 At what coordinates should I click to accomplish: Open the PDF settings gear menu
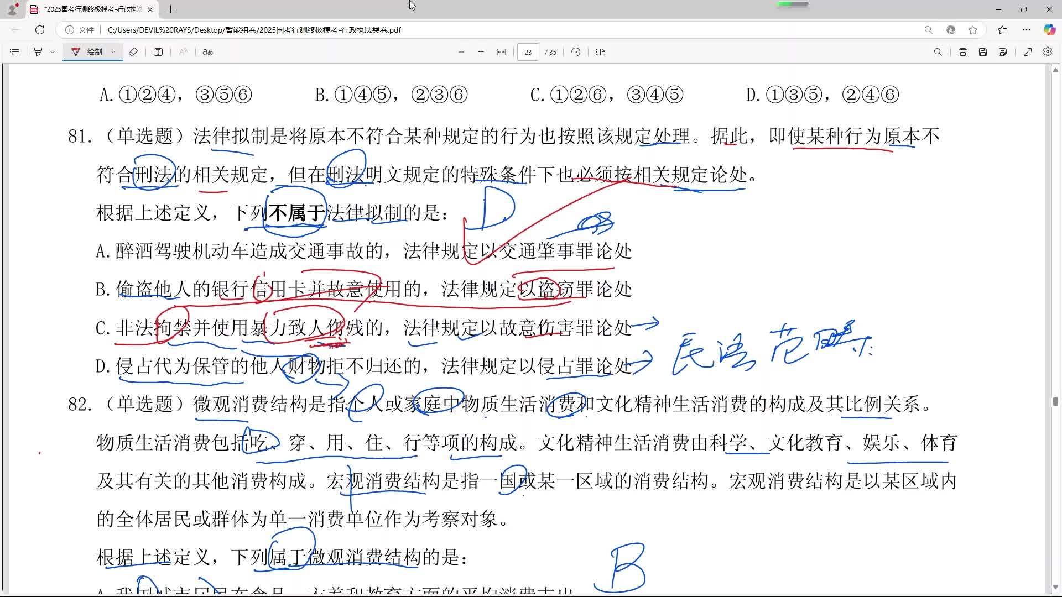pyautogui.click(x=1047, y=52)
